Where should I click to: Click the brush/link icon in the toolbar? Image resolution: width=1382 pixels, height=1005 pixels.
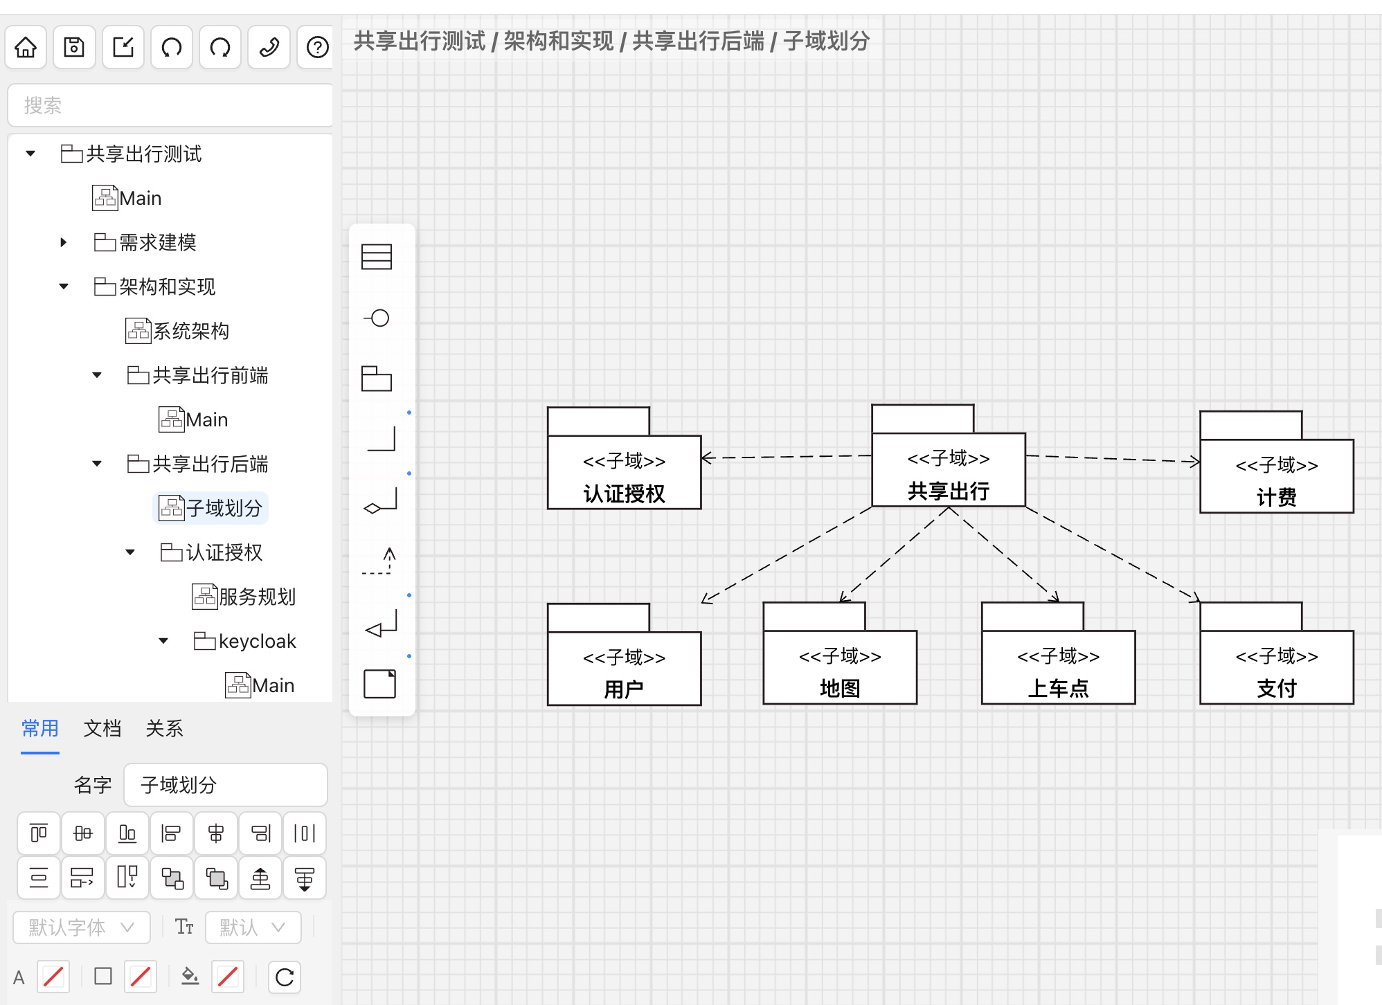pyautogui.click(x=269, y=48)
